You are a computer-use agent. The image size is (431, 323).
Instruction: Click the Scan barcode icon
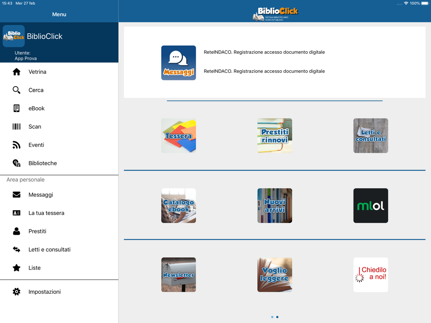pos(16,127)
